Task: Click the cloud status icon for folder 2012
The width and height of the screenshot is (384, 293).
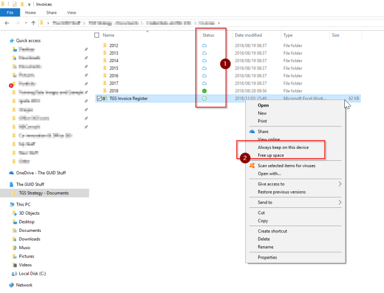Action: pos(205,45)
